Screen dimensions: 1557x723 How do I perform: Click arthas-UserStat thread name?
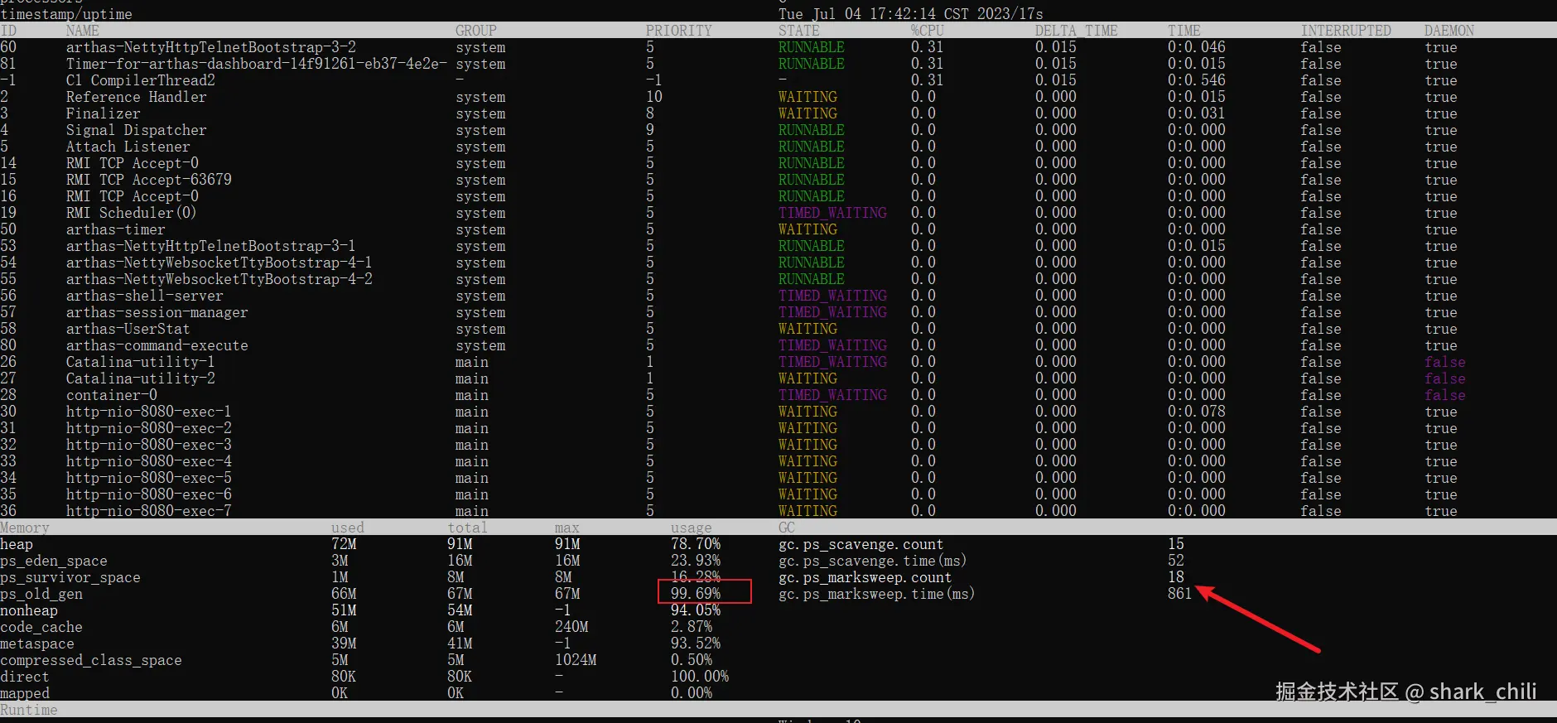[x=128, y=329]
